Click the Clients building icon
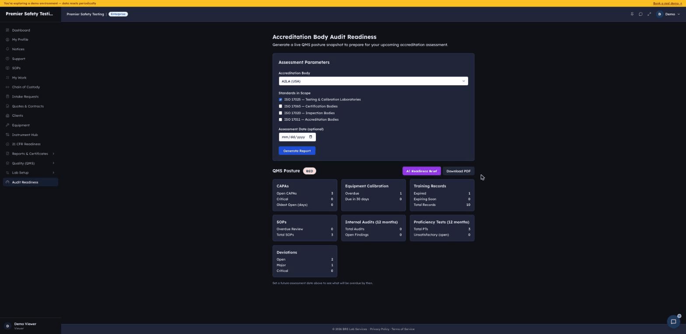Viewport: 686px width, 334px height. (x=7, y=115)
